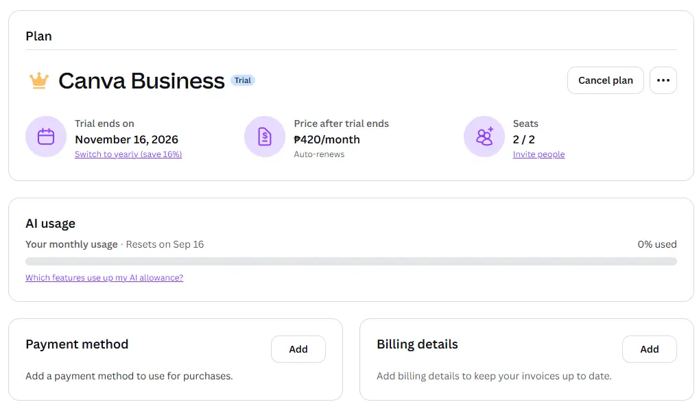Click the Seats label
This screenshot has height=413, width=699.
click(525, 123)
